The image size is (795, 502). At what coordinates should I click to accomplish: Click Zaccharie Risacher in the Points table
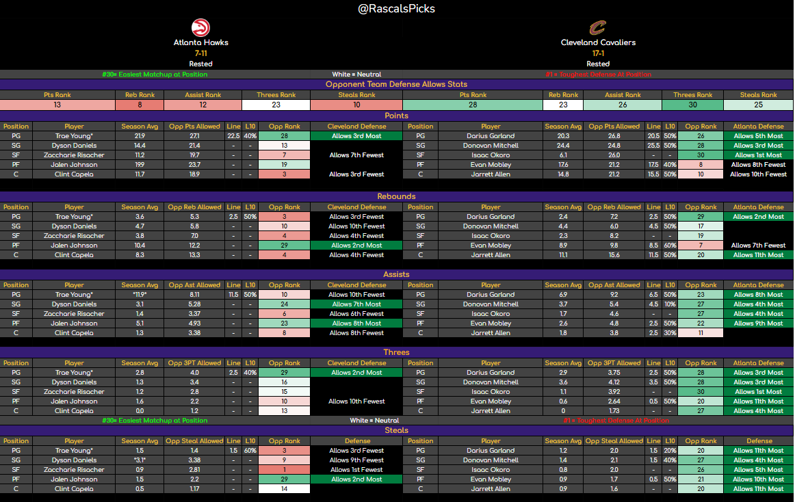click(74, 155)
